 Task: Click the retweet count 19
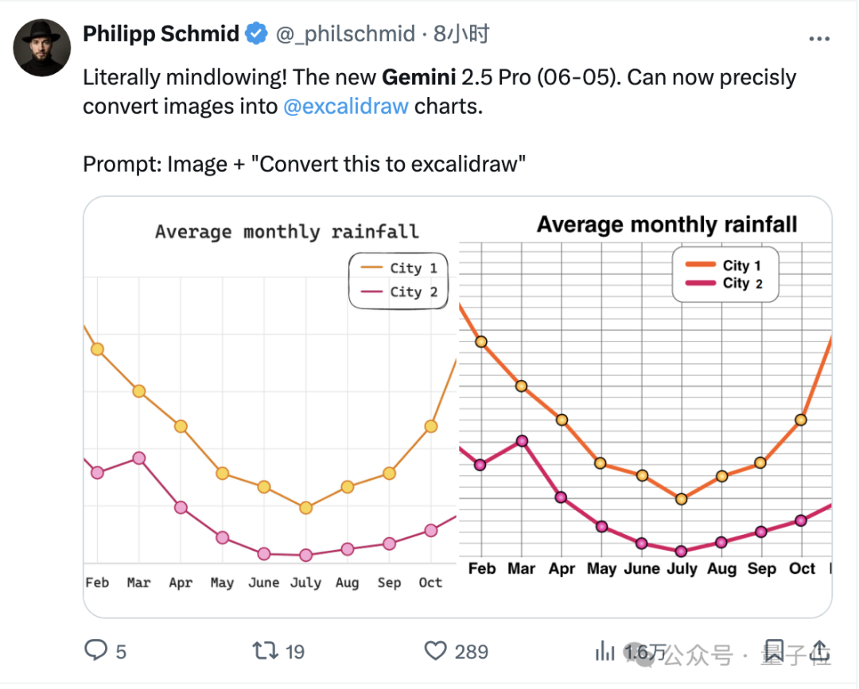[295, 652]
